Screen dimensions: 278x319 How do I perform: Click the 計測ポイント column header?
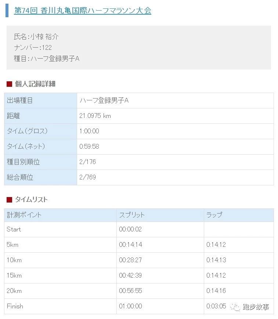coord(24,215)
